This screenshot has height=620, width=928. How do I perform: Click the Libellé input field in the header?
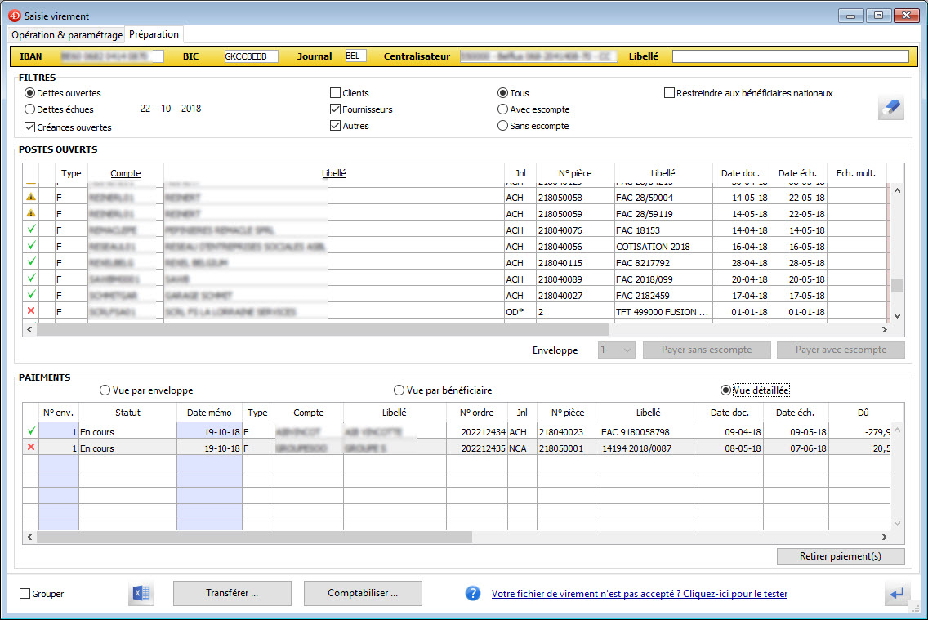click(x=789, y=56)
